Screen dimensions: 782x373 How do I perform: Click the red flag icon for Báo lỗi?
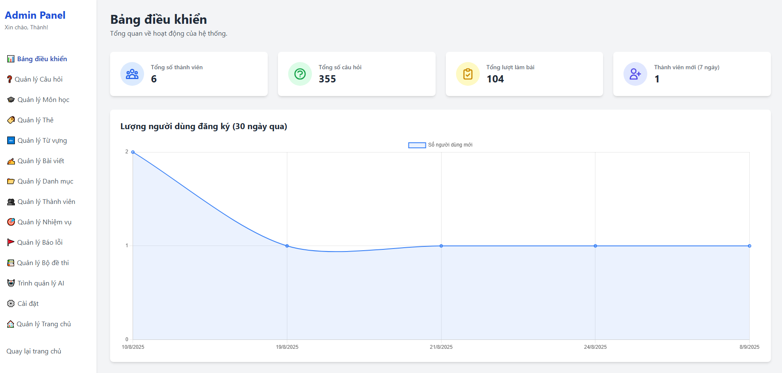[11, 242]
